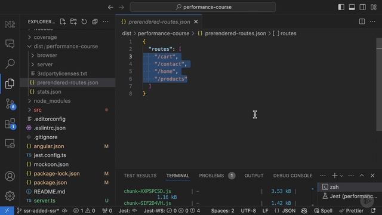Click the Nx Console icon atop activity bar
The height and width of the screenshot is (215, 382).
[x=10, y=24]
